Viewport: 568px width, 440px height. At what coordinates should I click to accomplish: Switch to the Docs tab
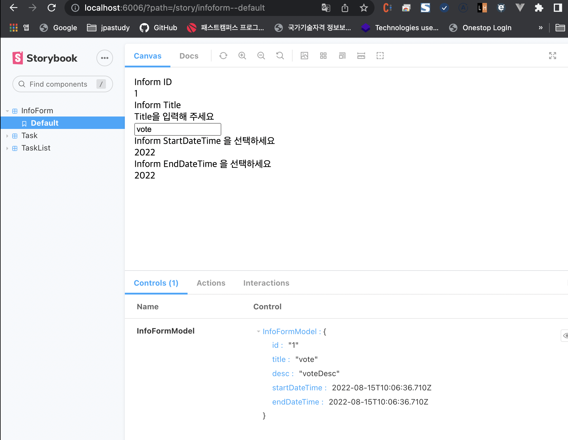[189, 56]
